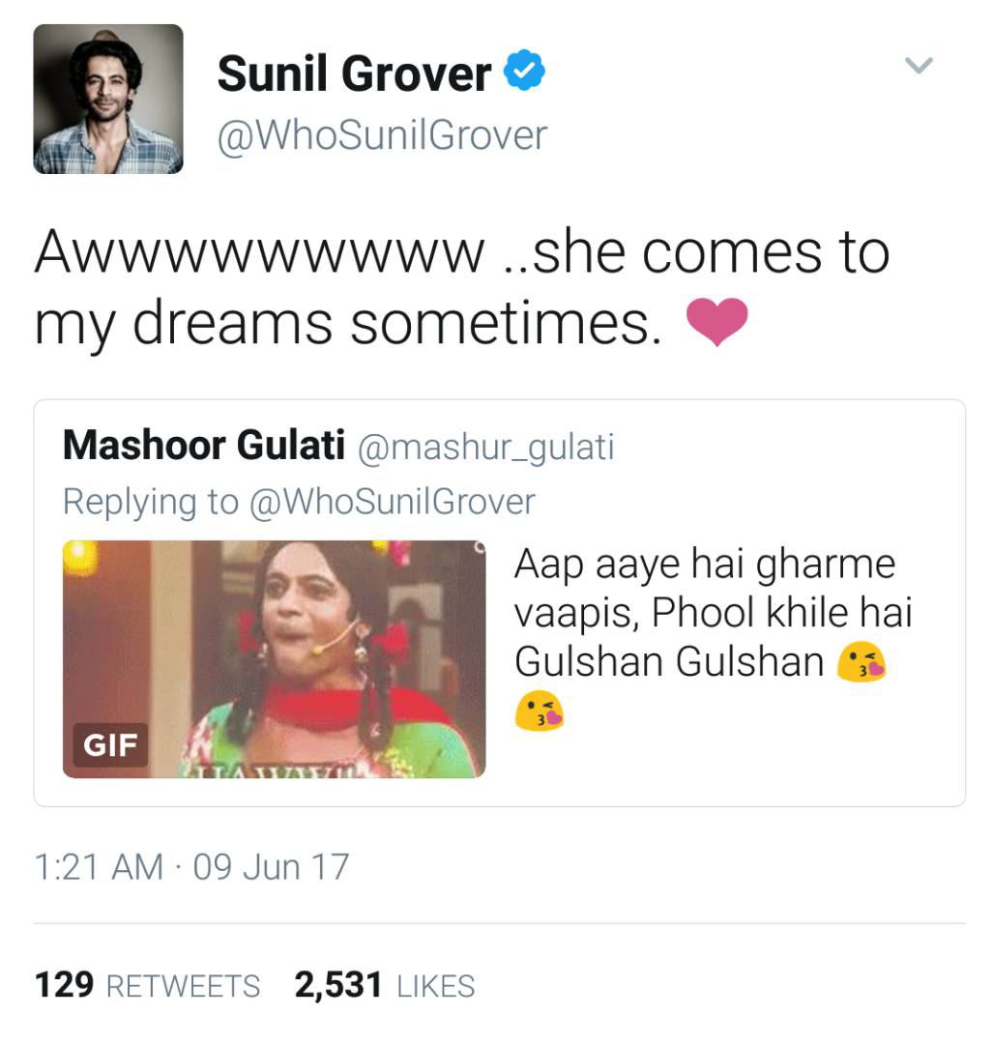Click @WhoSunilGrover in the Replying to line

tap(393, 502)
